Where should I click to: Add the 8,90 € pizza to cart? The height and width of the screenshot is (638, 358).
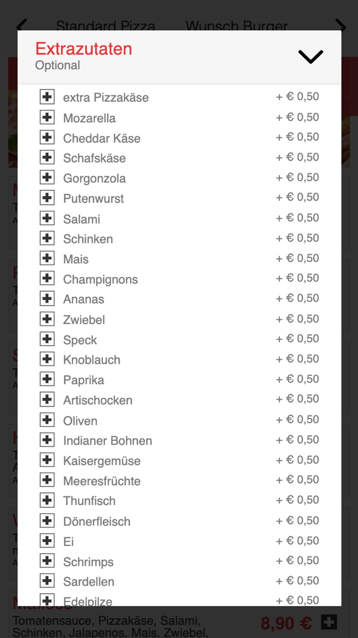pyautogui.click(x=329, y=622)
